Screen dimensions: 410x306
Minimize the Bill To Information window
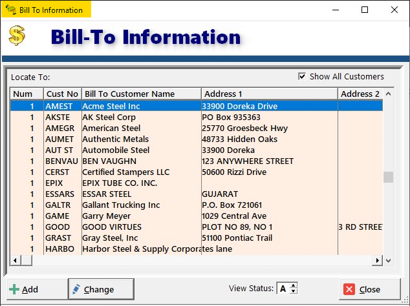coord(336,10)
